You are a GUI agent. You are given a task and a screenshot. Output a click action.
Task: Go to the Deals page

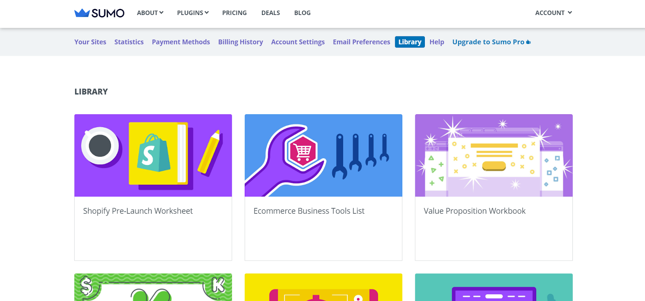pyautogui.click(x=270, y=13)
